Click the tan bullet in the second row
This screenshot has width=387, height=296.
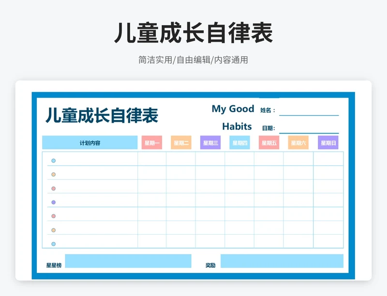(x=54, y=174)
